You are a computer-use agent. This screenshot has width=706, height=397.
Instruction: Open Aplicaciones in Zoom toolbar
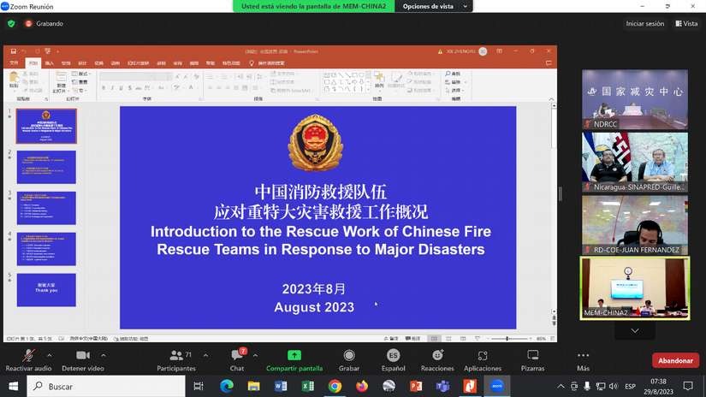pos(483,356)
